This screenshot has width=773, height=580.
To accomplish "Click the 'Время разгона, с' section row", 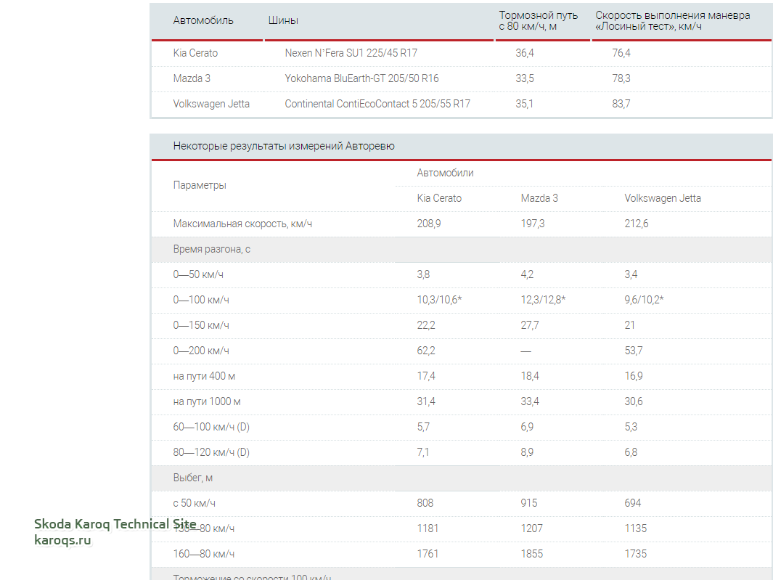I will pos(460,249).
